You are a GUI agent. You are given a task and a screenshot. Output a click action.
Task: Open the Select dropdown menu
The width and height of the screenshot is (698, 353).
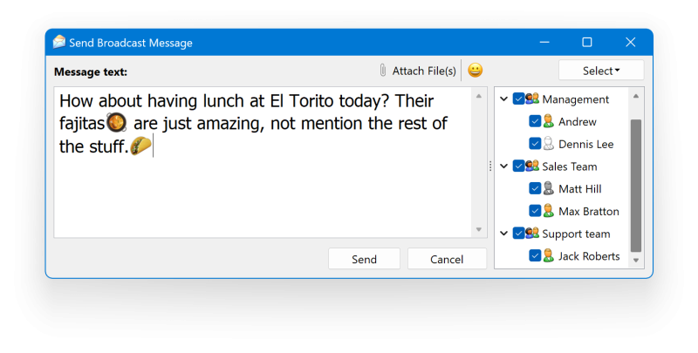point(601,71)
